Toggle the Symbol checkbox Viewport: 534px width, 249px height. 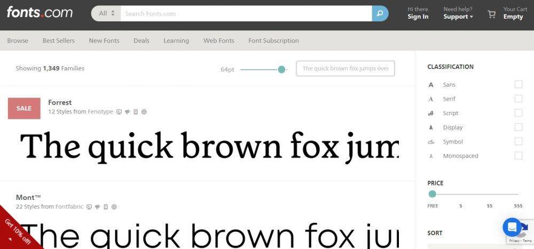coord(519,141)
